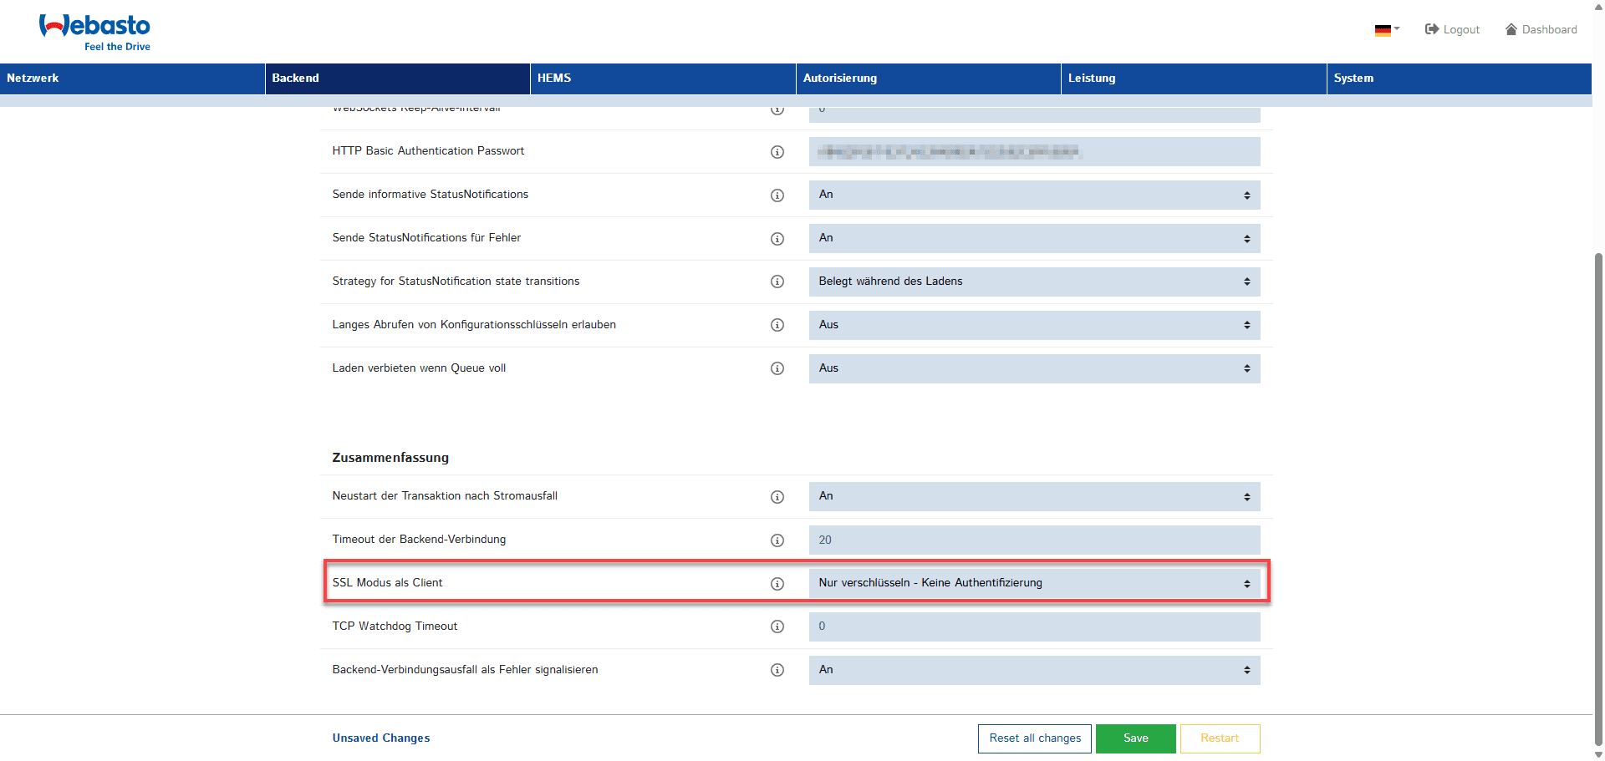The image size is (1605, 761).
Task: Click the Webasto logo
Action: pos(94,33)
